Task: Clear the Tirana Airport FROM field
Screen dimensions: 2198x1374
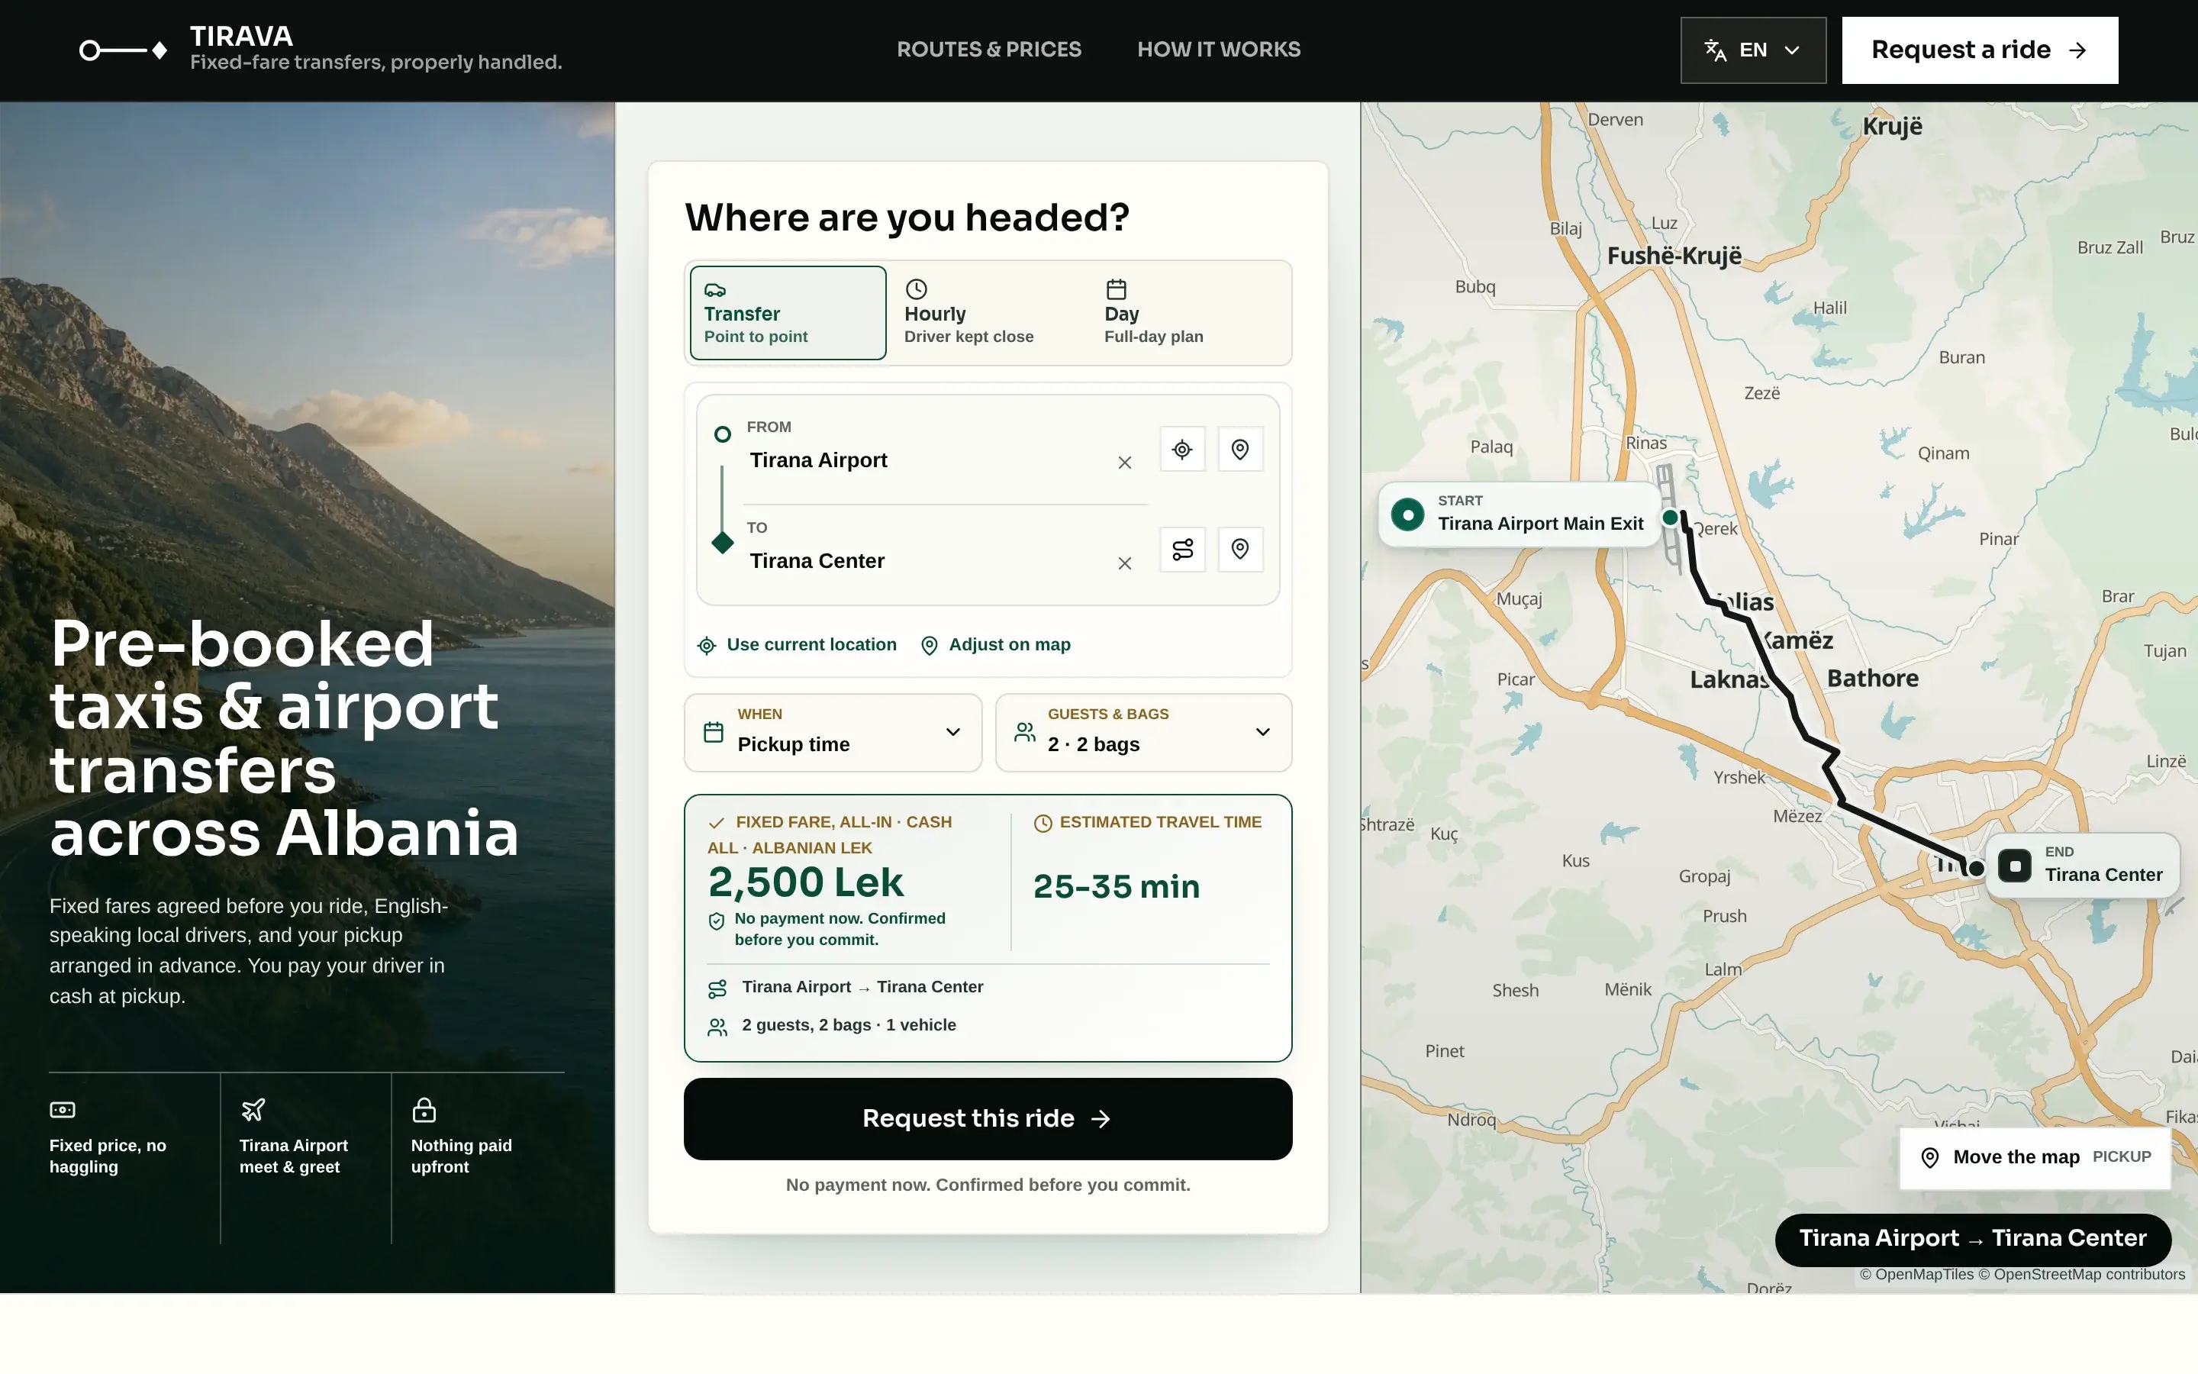Action: pyautogui.click(x=1124, y=463)
